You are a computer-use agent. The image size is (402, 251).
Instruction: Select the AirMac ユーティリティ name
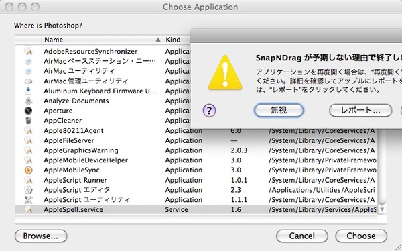click(x=79, y=71)
